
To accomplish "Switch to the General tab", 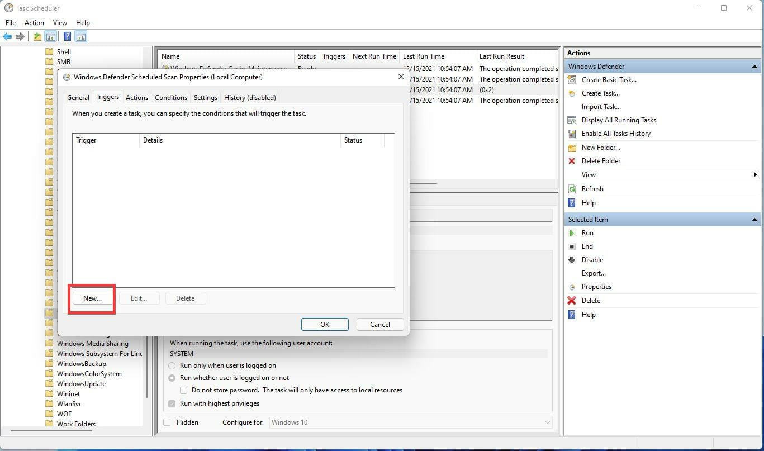I will (78, 98).
